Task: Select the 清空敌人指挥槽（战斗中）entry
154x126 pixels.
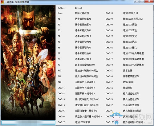Action: pos(88,116)
